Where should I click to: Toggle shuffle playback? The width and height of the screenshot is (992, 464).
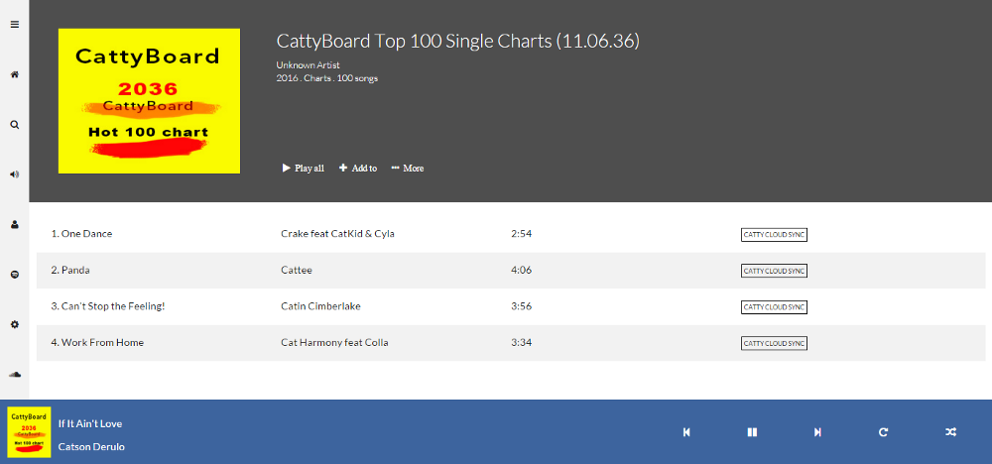point(950,432)
